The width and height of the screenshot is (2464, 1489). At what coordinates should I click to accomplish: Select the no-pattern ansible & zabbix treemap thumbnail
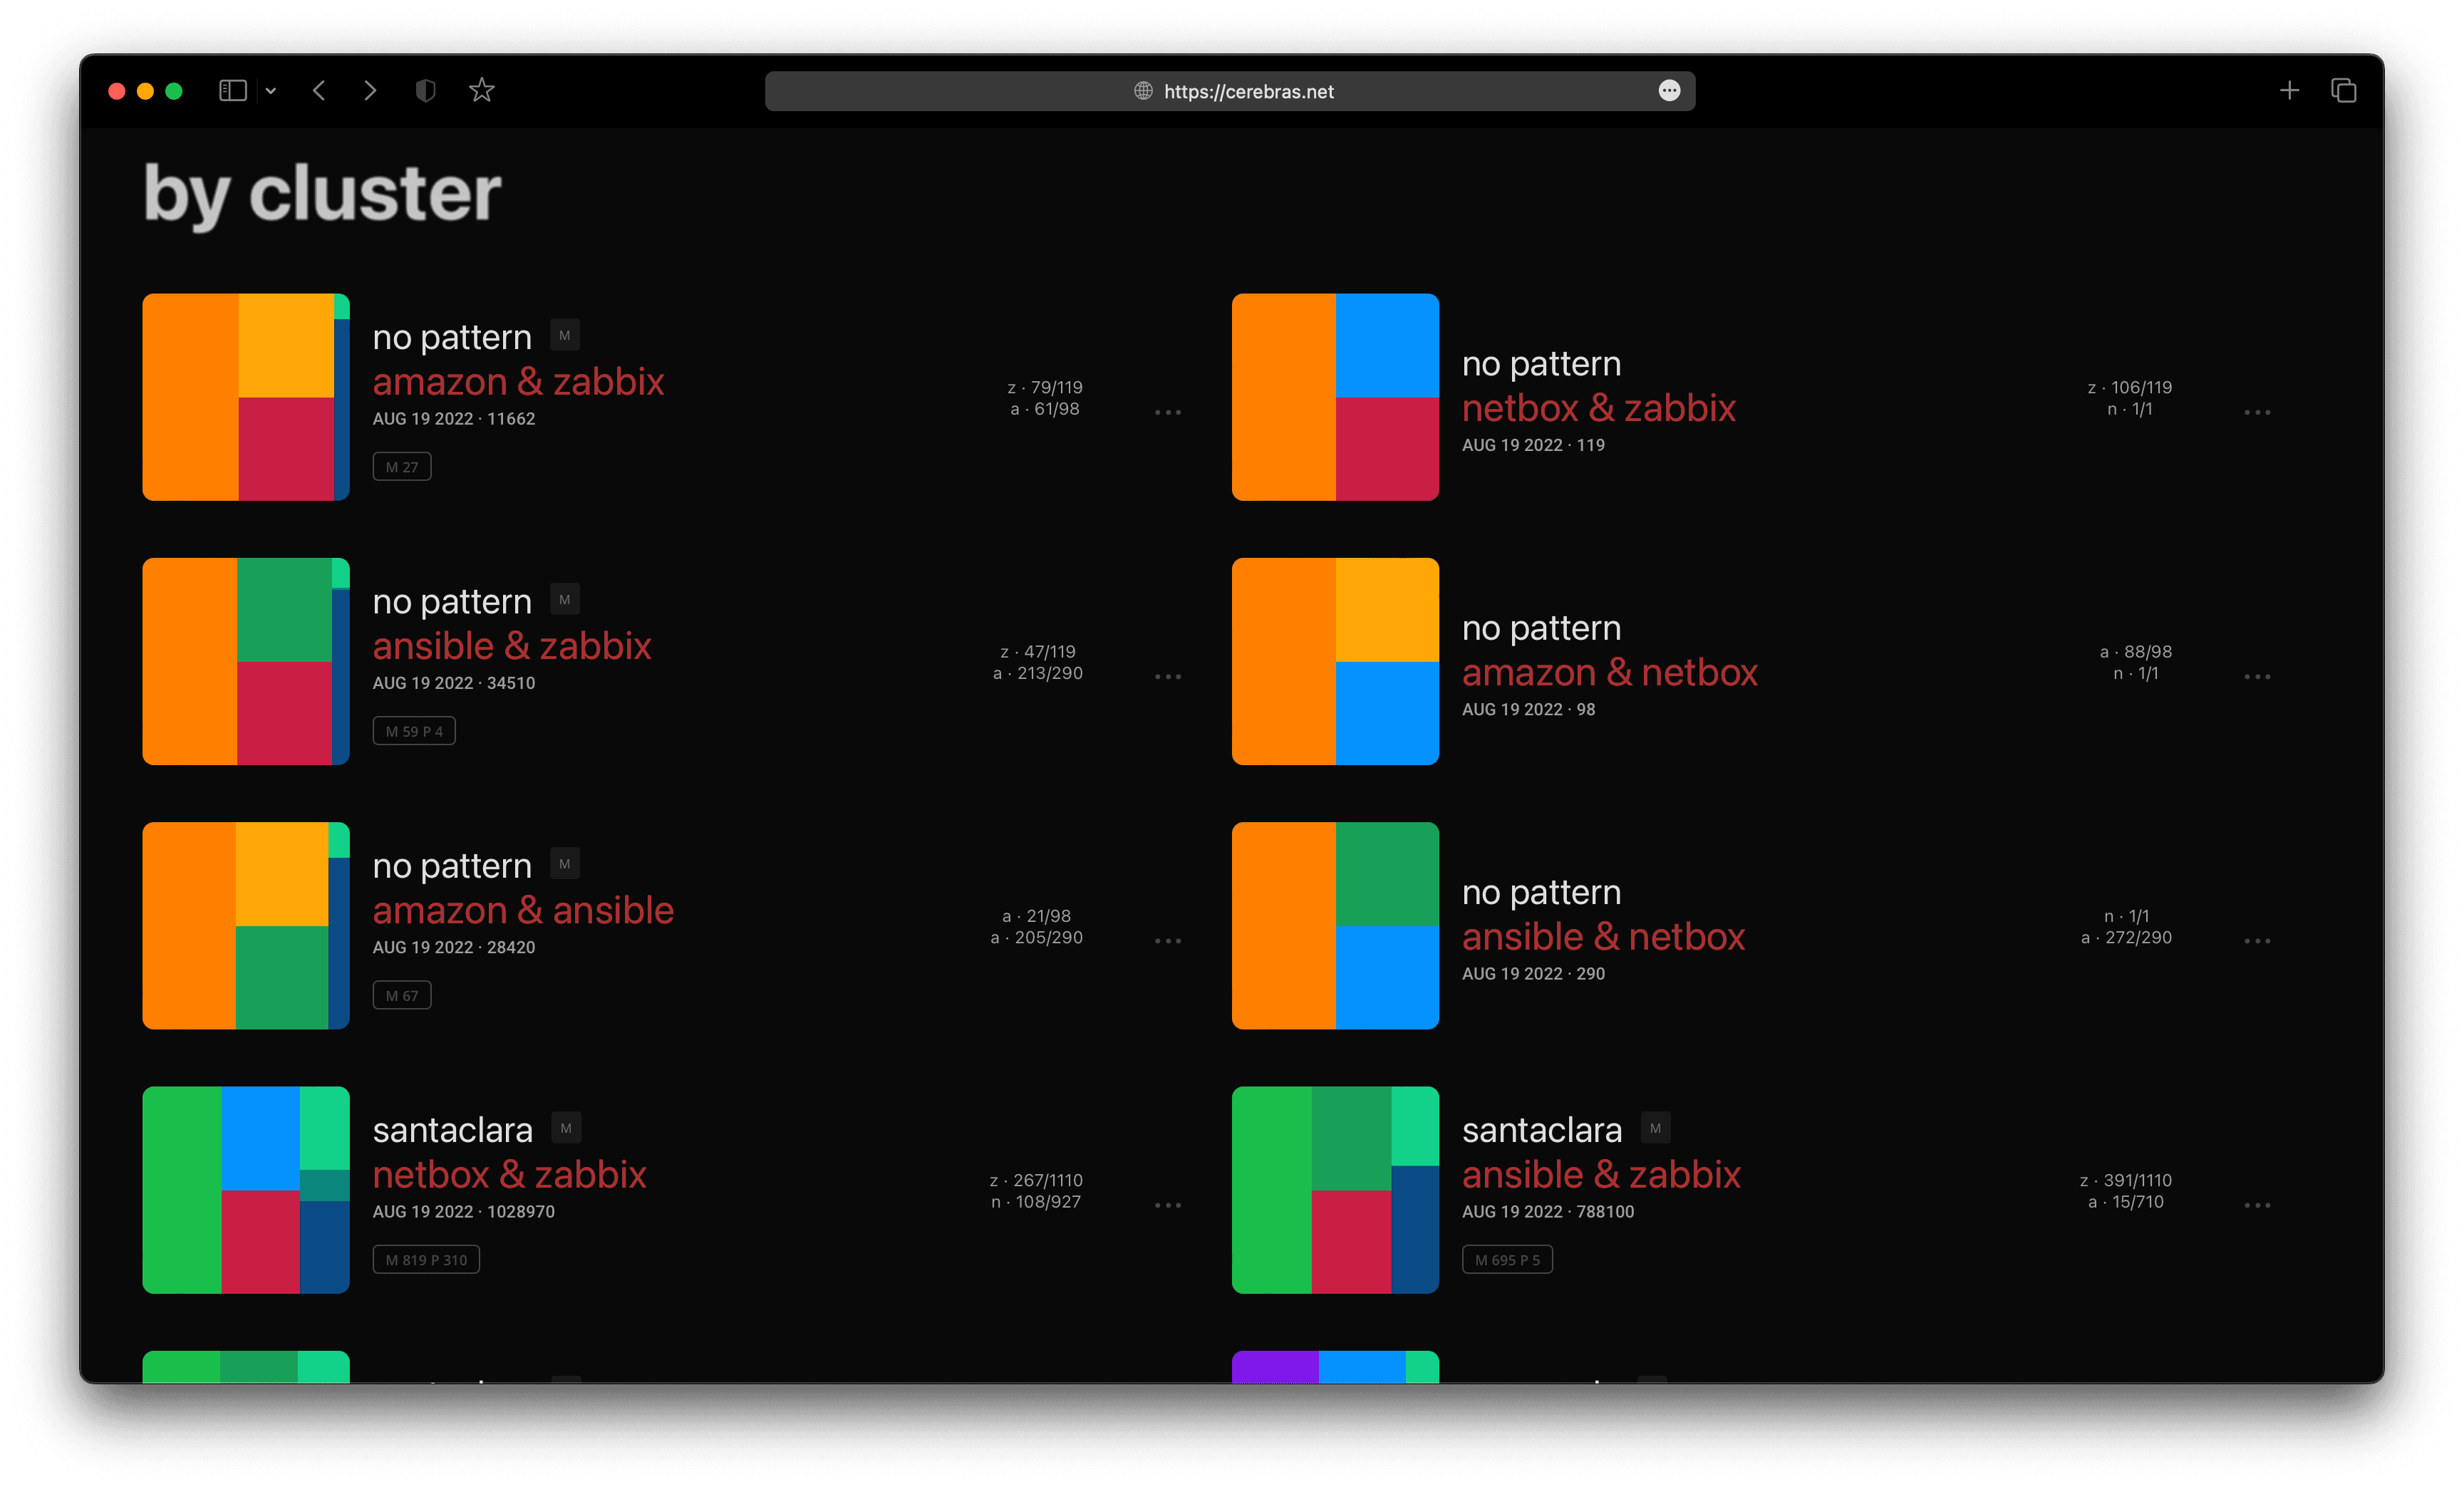tap(246, 661)
